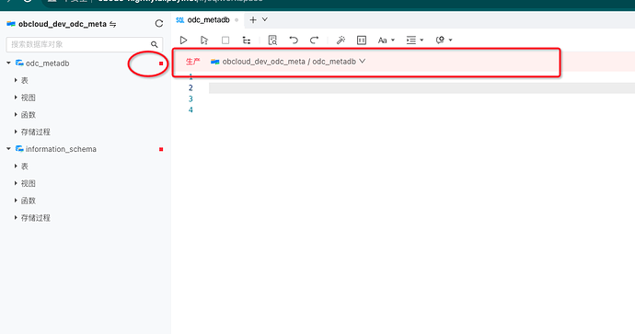The image size is (635, 334).
Task: Format SQL with the magic wand icon
Action: 341,40
